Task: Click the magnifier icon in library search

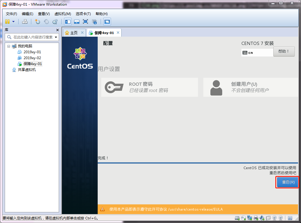Action: point(9,37)
